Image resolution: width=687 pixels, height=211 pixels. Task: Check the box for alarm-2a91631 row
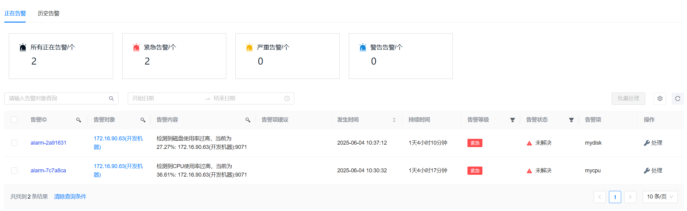coord(14,143)
